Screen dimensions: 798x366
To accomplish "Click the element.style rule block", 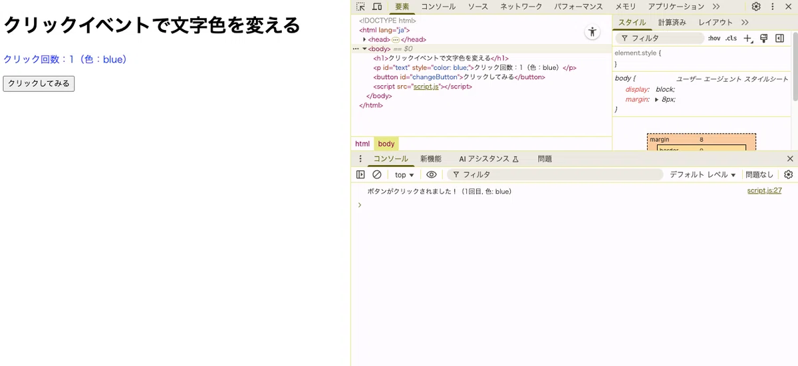I will [702, 59].
